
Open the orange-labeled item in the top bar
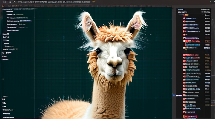coord(94,2)
